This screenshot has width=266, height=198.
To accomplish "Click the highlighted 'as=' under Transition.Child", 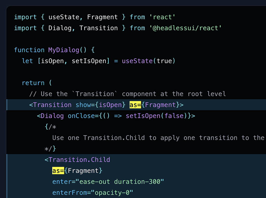I will pyautogui.click(x=58, y=170).
